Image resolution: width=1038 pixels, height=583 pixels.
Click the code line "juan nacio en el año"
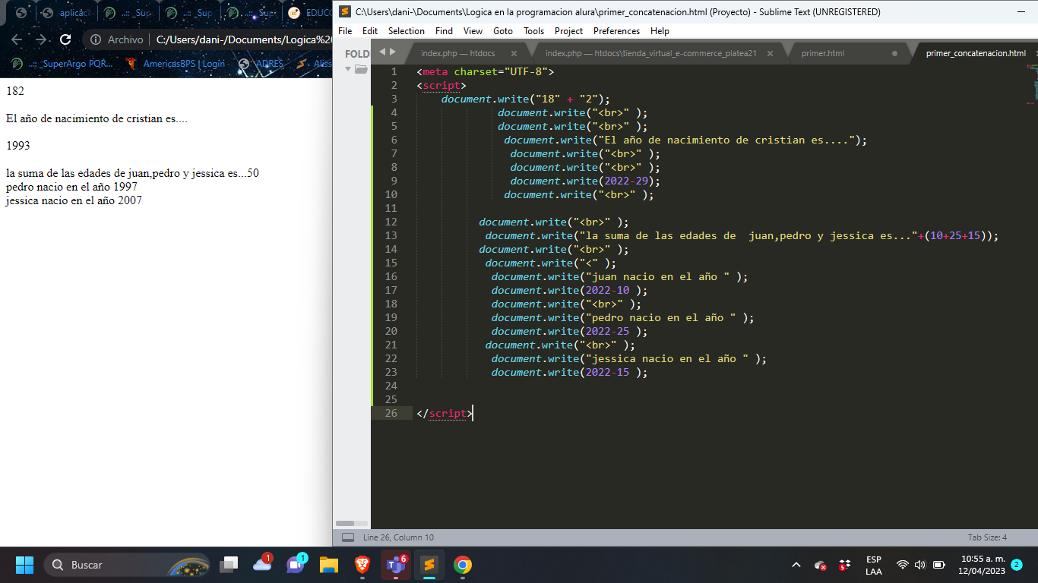coord(619,276)
